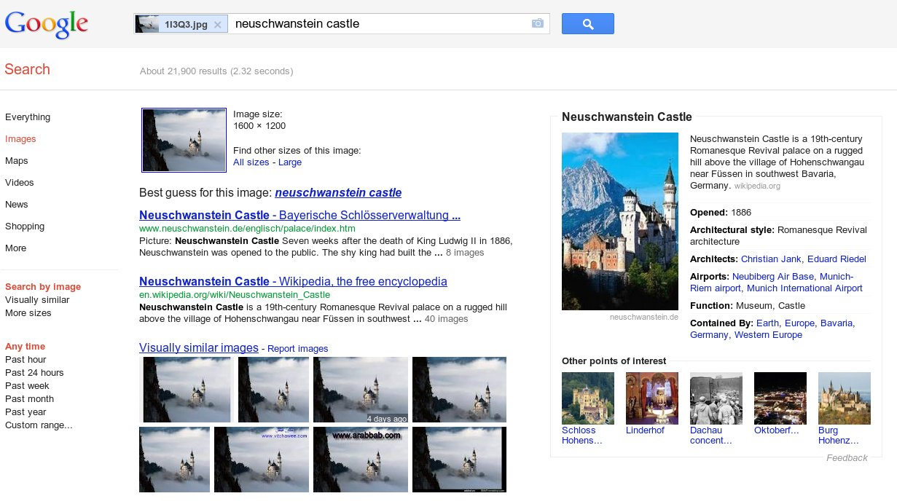897x504 pixels.
Task: Switch to Maps search category
Action: coord(16,161)
